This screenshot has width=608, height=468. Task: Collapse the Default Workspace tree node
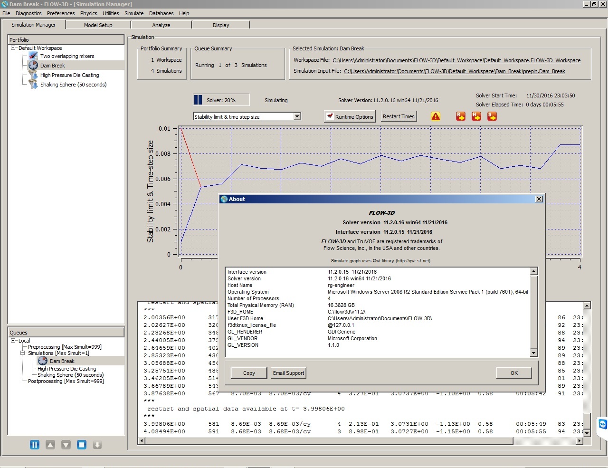13,48
